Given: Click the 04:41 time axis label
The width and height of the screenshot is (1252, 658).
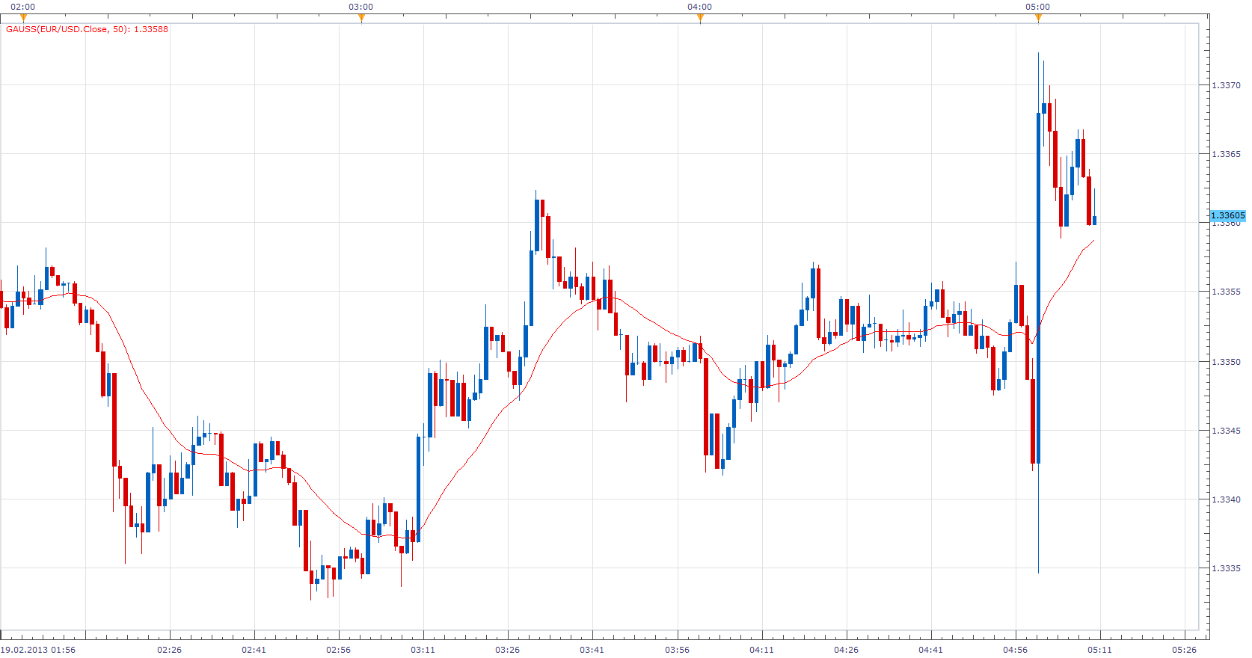Looking at the screenshot, I should tap(931, 650).
